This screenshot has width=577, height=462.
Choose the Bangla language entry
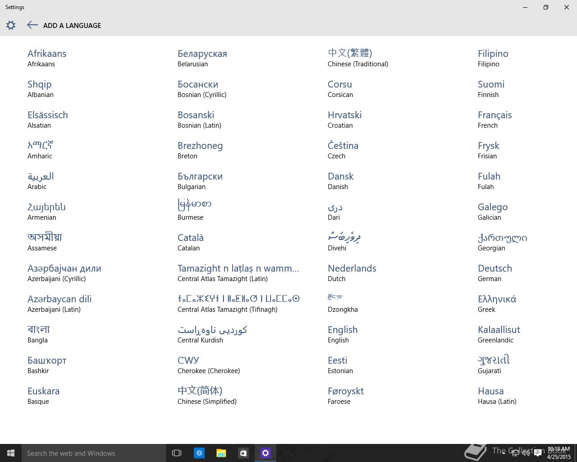(x=39, y=334)
